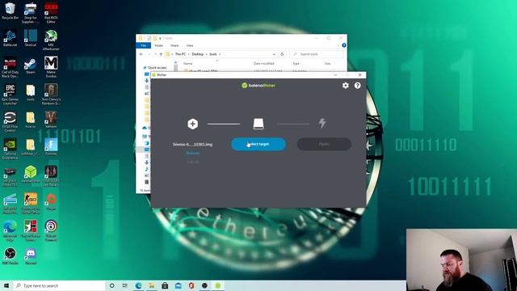Open Discord desktop shortcut
The image size is (517, 291).
click(x=31, y=256)
